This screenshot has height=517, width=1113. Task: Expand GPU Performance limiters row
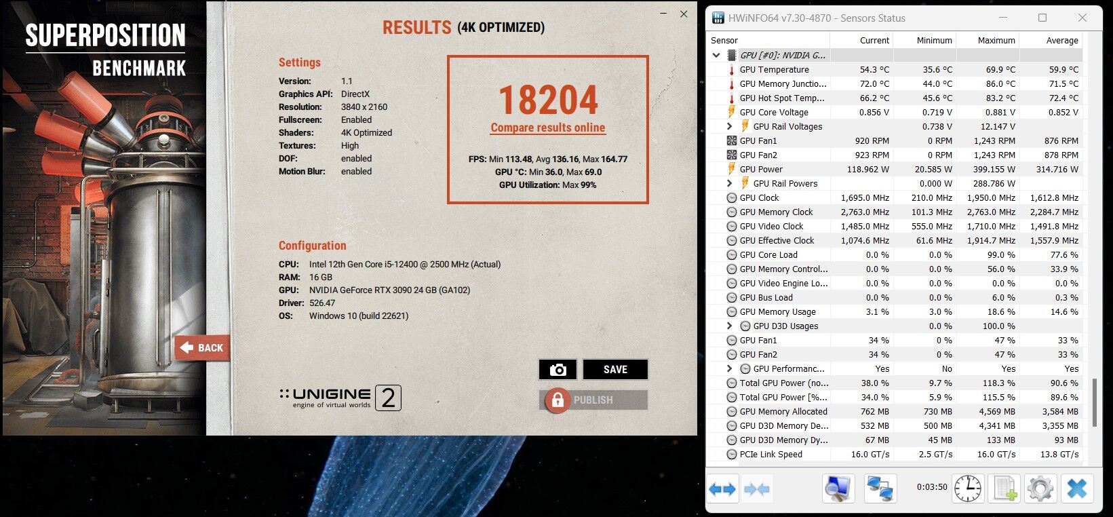click(729, 368)
